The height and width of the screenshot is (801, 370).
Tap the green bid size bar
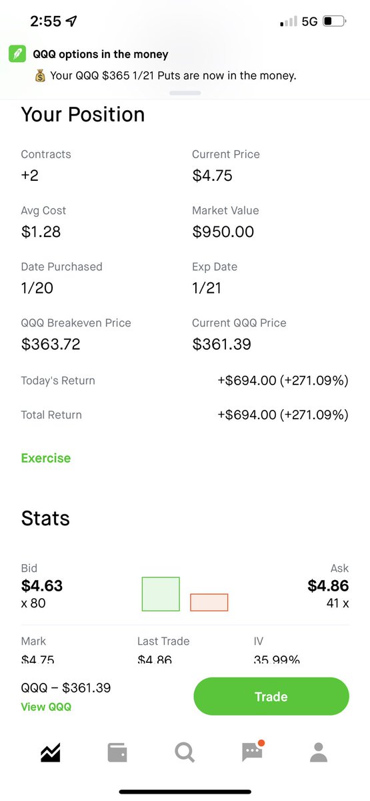click(x=161, y=594)
